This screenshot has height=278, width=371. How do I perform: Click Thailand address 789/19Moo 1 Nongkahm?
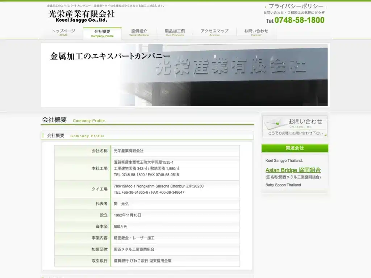point(159,186)
